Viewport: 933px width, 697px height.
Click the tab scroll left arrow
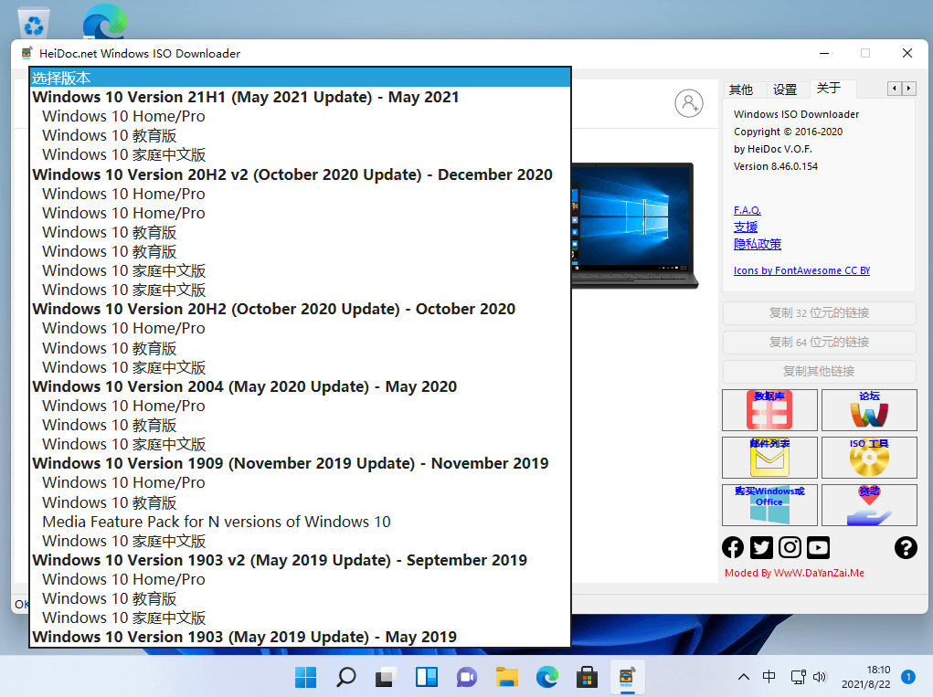[x=895, y=89]
